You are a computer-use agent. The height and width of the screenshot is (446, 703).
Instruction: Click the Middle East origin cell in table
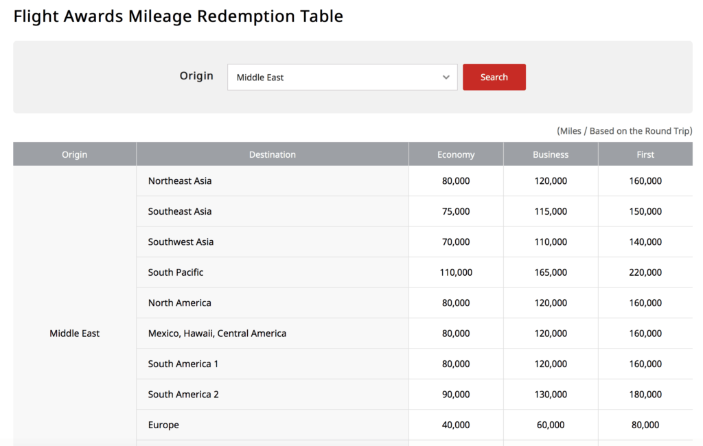point(75,333)
